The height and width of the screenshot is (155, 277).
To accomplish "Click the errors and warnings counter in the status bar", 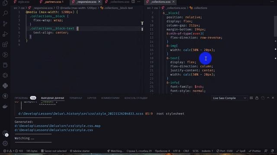I will click(x=13, y=151).
